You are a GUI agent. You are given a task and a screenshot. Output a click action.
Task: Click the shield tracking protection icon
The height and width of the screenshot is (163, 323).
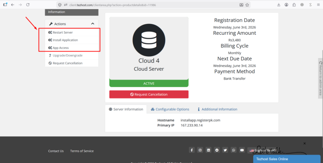click(60, 5)
